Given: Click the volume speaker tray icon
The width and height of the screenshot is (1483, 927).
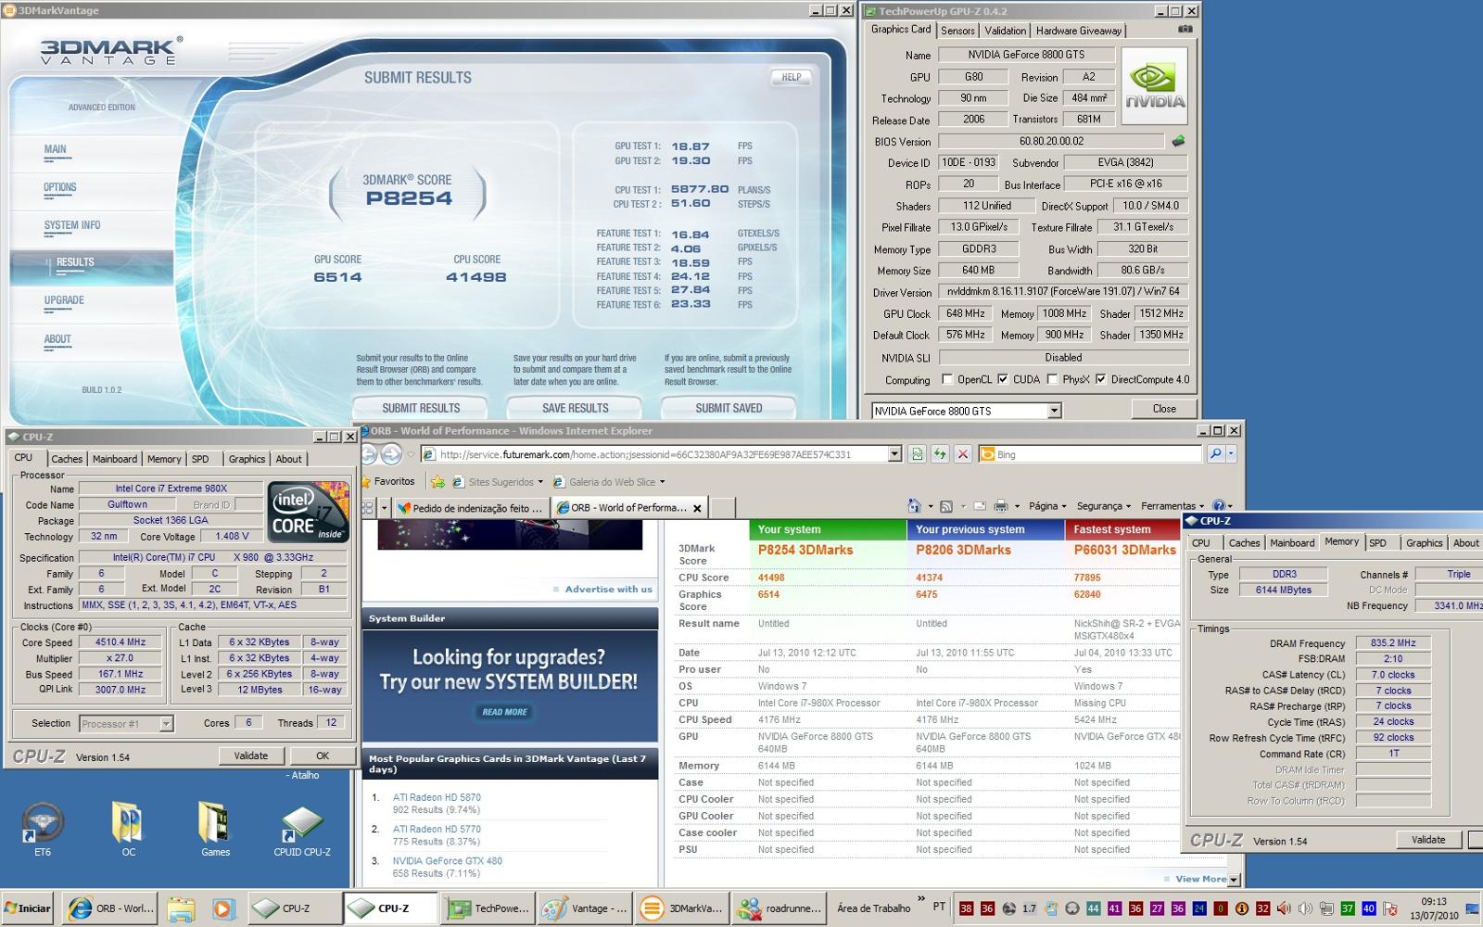Looking at the screenshot, I should (x=1304, y=908).
